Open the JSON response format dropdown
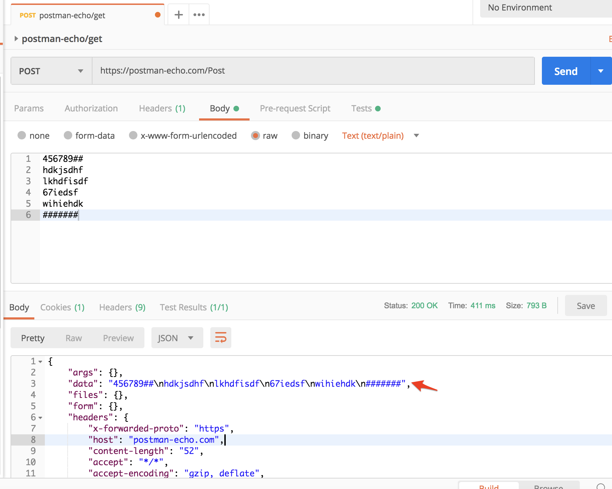 (177, 338)
